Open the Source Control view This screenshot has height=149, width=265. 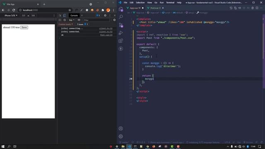[x=121, y=25]
